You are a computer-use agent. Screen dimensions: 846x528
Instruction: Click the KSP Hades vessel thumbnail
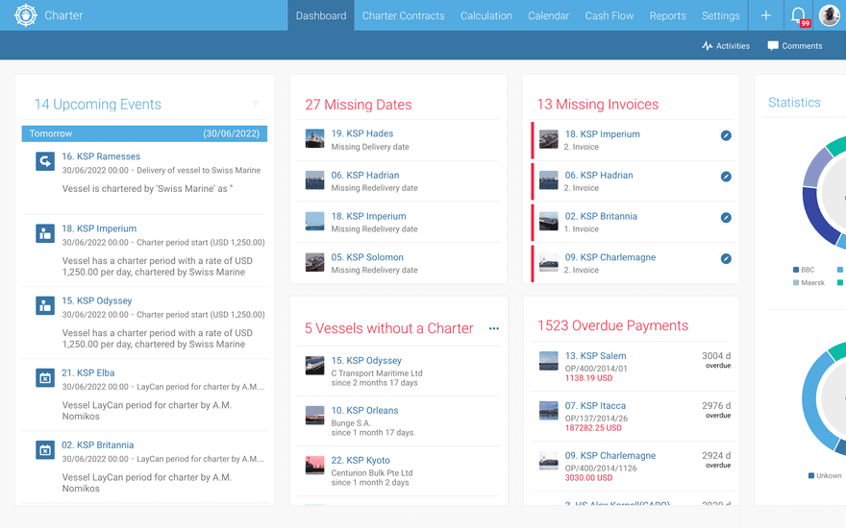click(314, 138)
